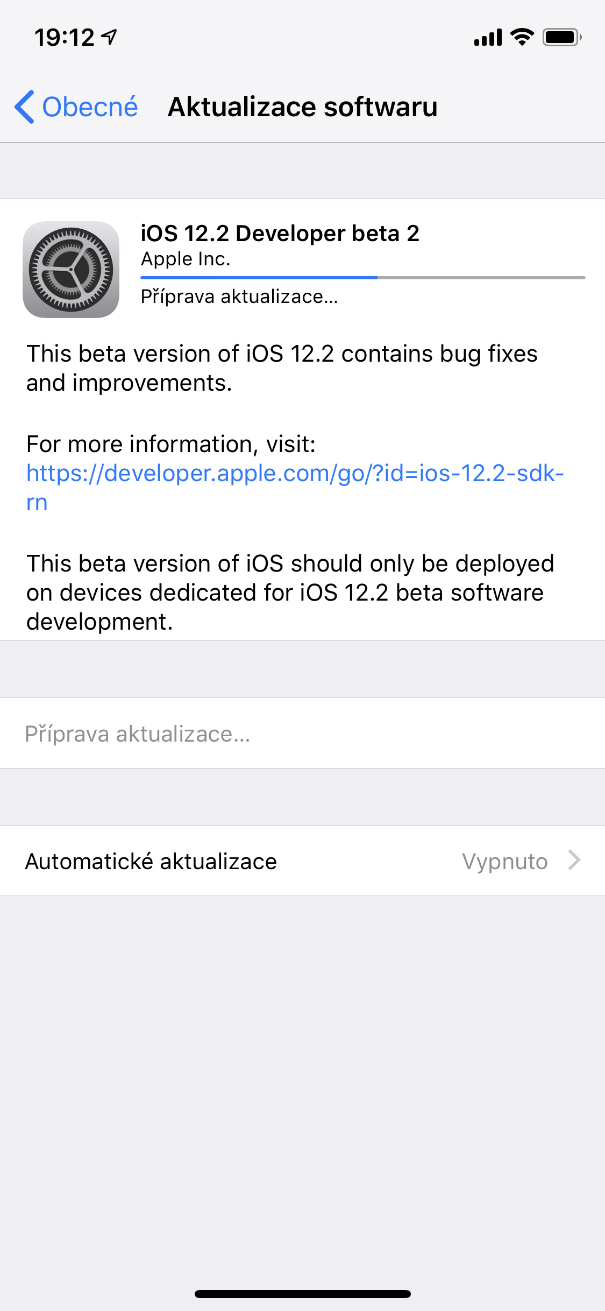Tap the Wi-Fi icon in status bar
This screenshot has width=605, height=1311.
(x=522, y=37)
